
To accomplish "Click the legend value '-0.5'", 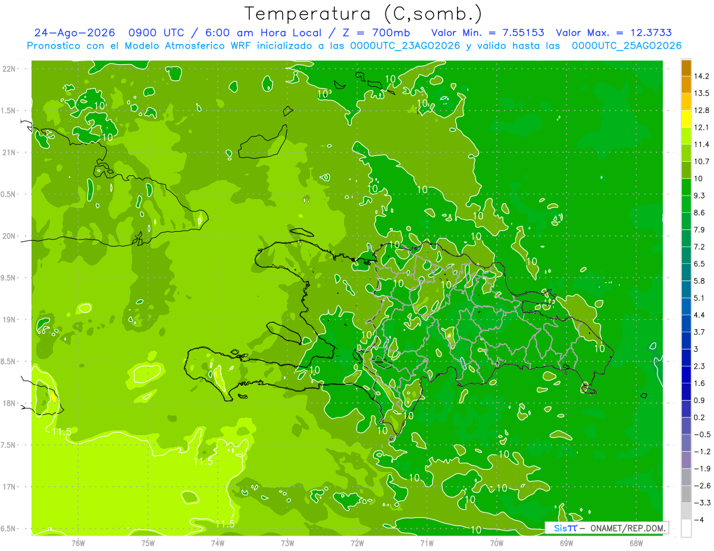I will [702, 434].
